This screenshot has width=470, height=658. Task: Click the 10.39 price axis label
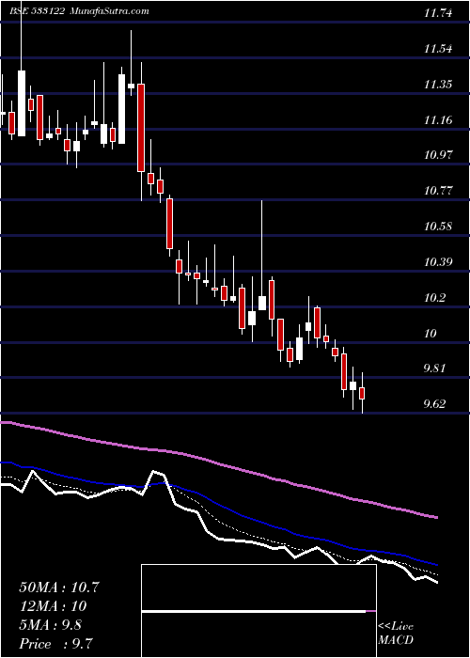438,262
